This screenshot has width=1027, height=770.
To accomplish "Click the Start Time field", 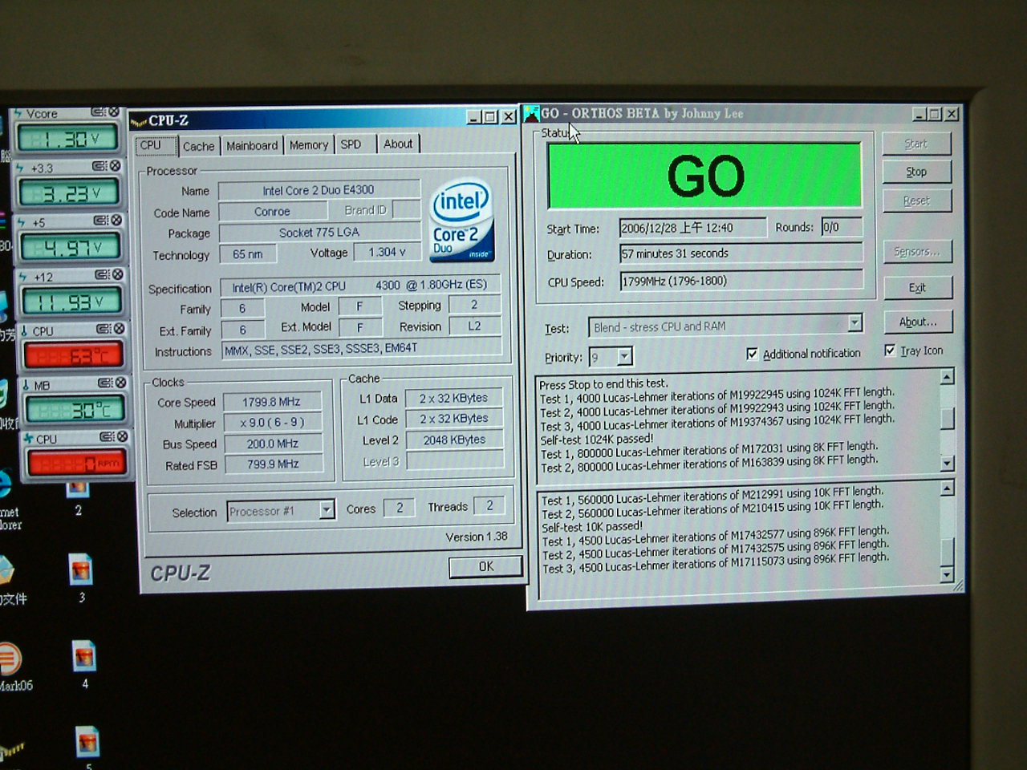I will point(692,228).
